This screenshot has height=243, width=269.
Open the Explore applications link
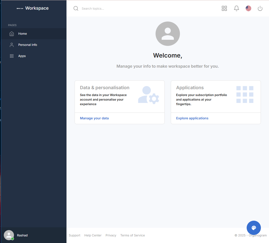click(192, 118)
